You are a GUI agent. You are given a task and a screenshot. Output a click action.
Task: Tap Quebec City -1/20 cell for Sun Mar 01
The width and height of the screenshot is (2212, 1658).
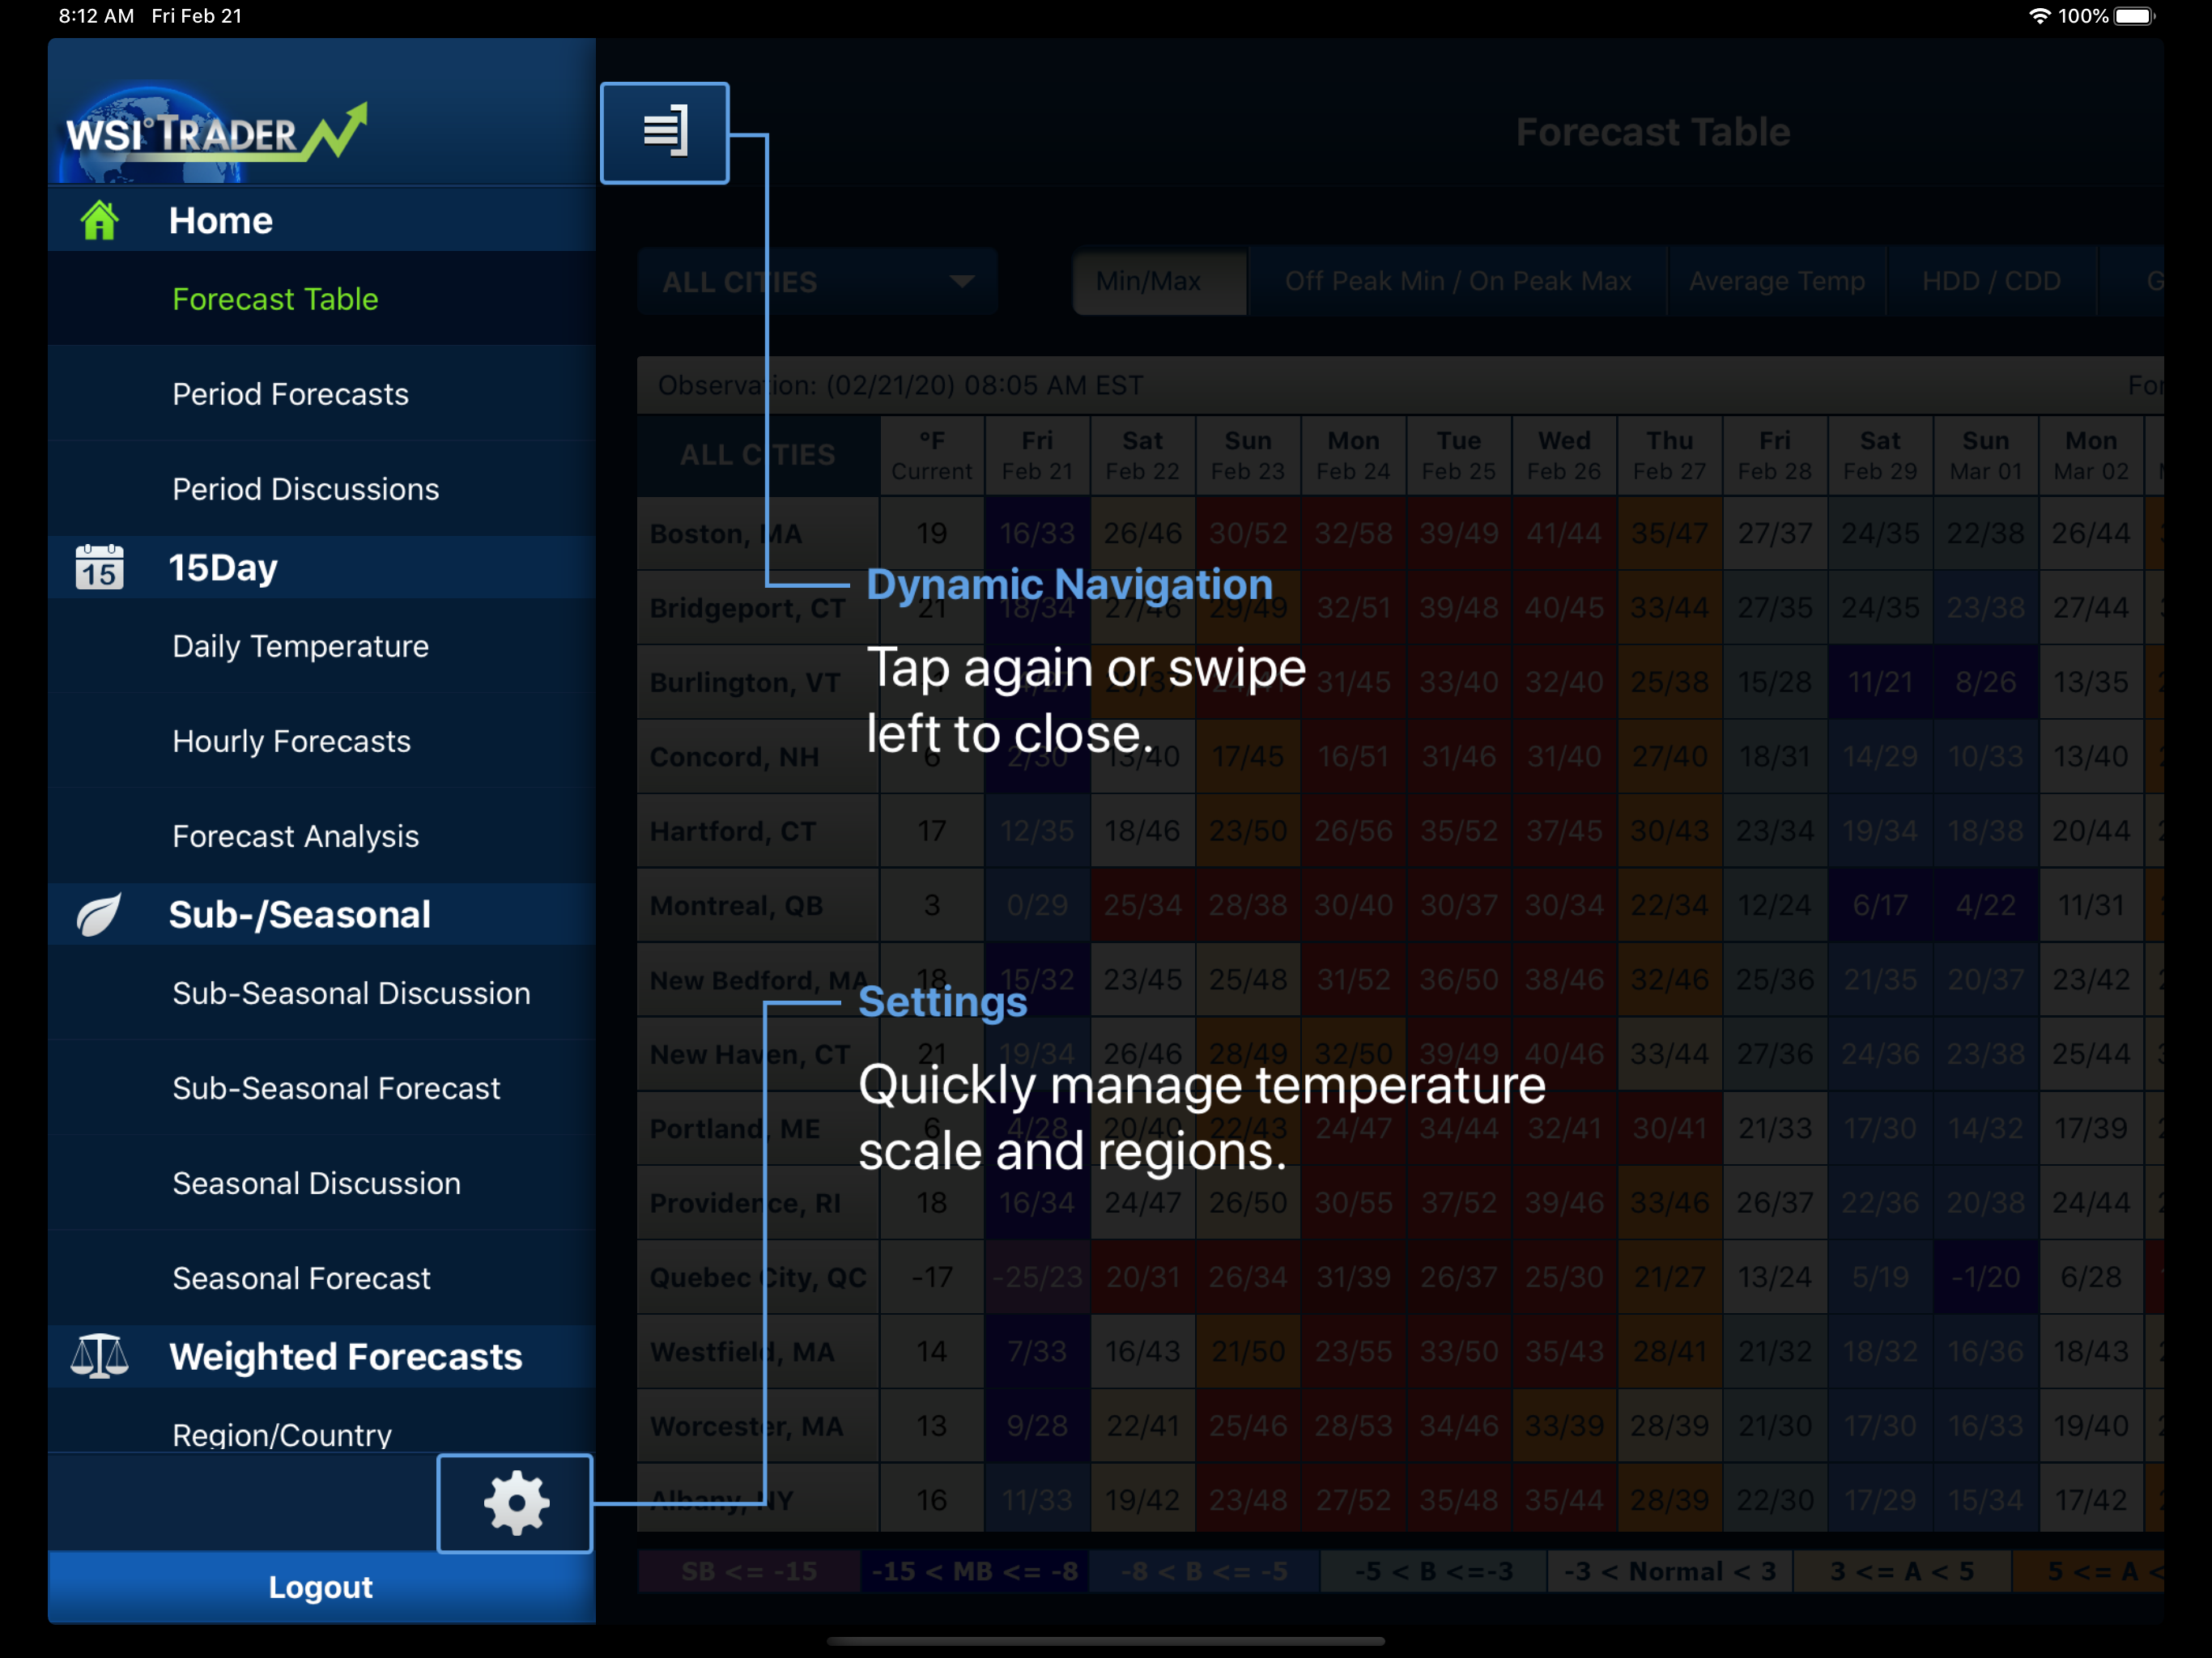[x=1986, y=1278]
